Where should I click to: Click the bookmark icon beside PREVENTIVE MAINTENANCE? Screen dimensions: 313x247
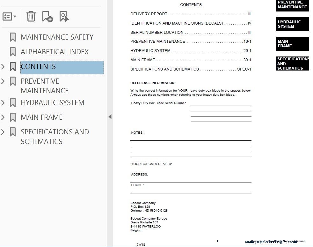pos(13,81)
